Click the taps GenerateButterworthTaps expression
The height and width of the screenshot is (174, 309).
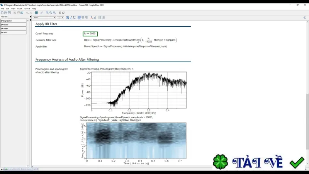(x=130, y=40)
